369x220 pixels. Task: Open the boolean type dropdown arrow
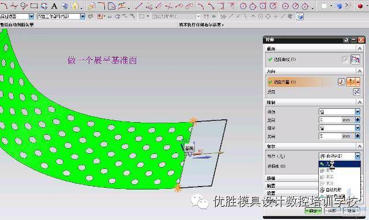(357, 156)
